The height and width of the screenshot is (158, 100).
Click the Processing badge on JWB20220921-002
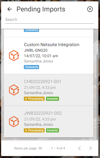[x=34, y=130]
